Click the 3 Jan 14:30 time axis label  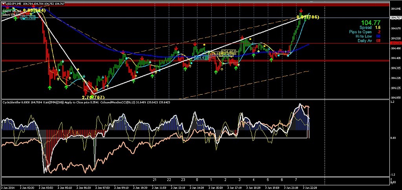(x=197, y=187)
